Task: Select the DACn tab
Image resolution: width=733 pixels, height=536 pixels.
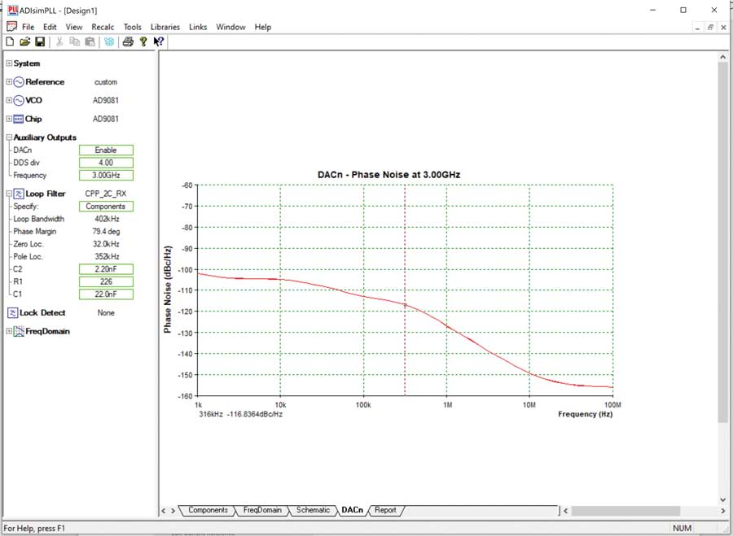Action: pos(352,510)
